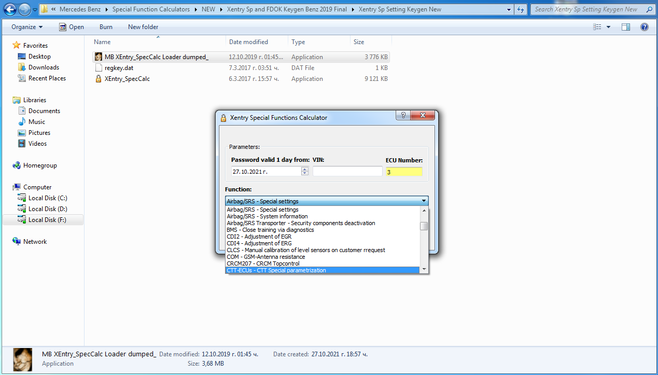Open the address bar history dropdown arrow
Image resolution: width=658 pixels, height=375 pixels.
[508, 9]
